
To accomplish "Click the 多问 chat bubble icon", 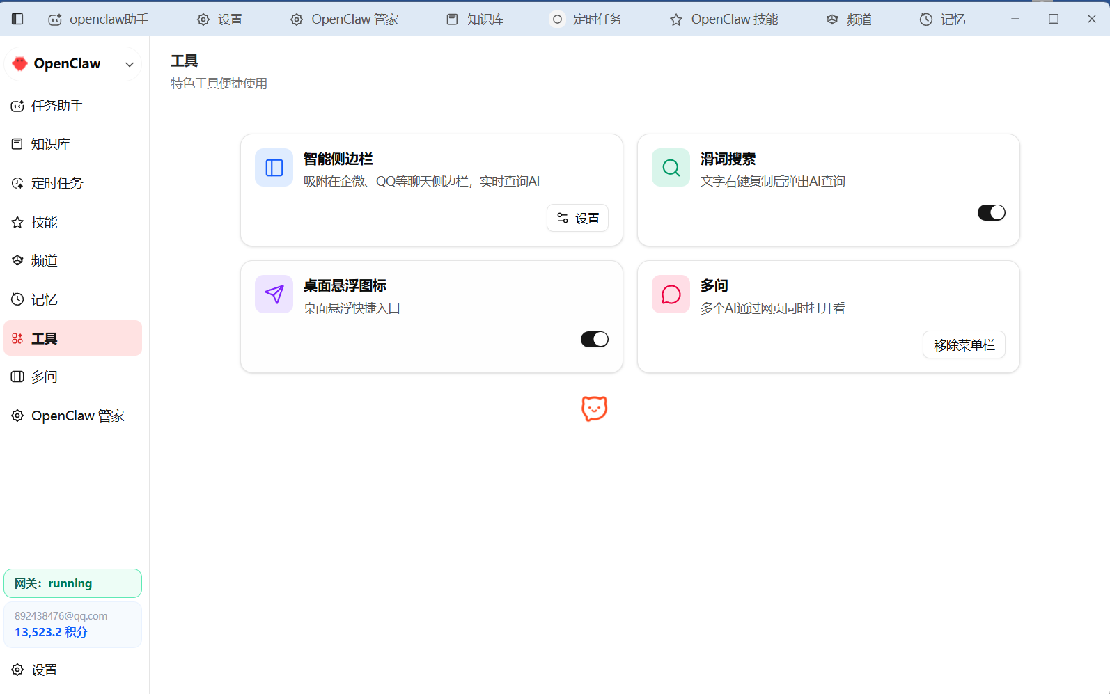I will [x=671, y=294].
